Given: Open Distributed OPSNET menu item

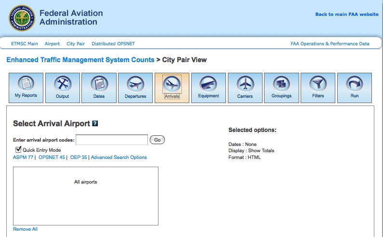Looking at the screenshot, I should tap(113, 44).
